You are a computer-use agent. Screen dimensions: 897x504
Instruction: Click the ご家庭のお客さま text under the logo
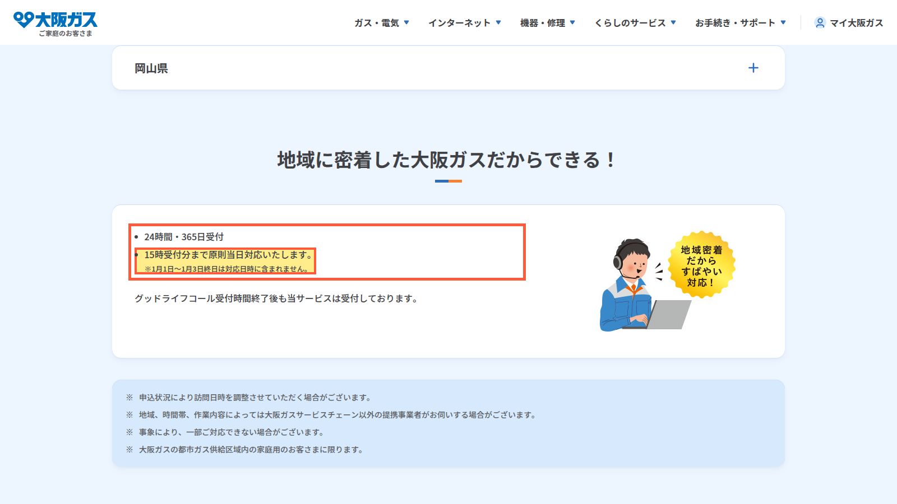[66, 34]
